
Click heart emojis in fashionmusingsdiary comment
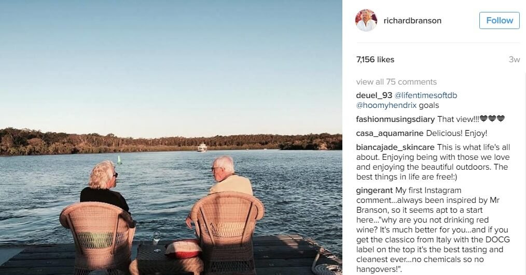pos(492,119)
